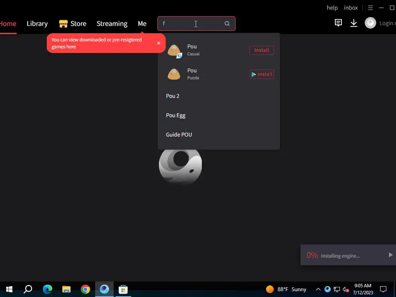This screenshot has height=297, width=396.
Task: Open the taskbar clock and date
Action: pyautogui.click(x=363, y=289)
